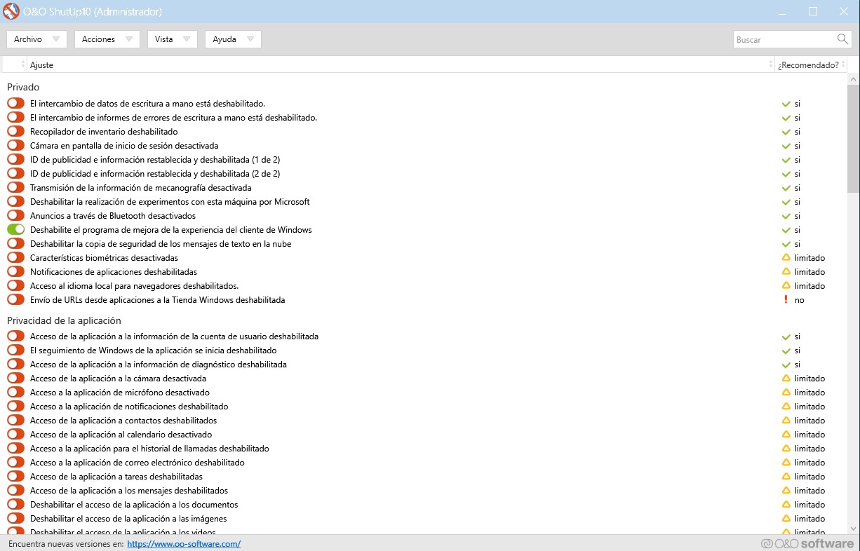Click green check for experimentos por Microsoft row

pos(786,202)
